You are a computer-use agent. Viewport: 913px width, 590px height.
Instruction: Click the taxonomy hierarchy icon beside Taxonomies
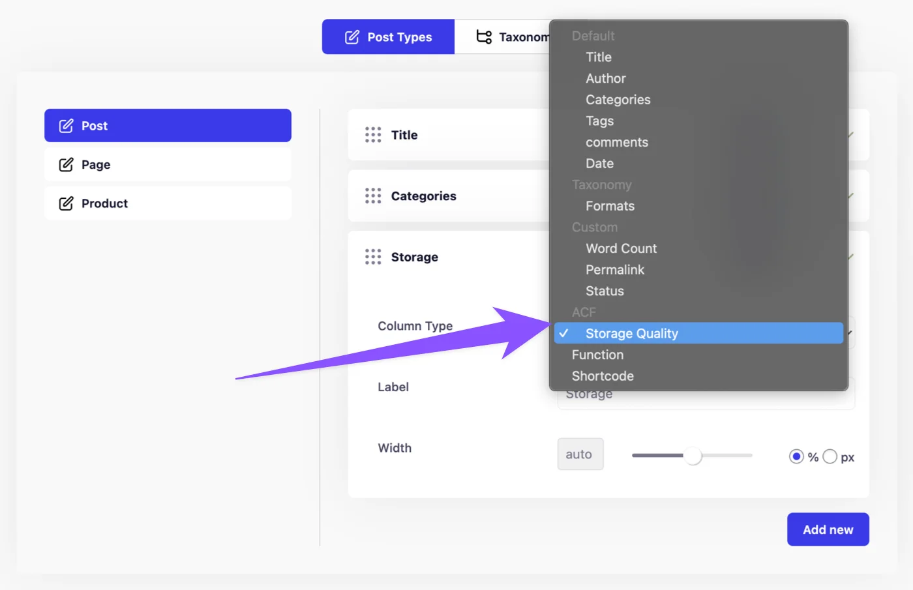tap(483, 37)
